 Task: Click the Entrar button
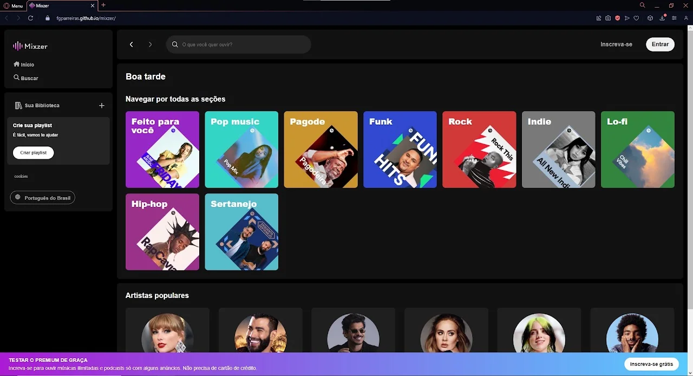coord(660,44)
